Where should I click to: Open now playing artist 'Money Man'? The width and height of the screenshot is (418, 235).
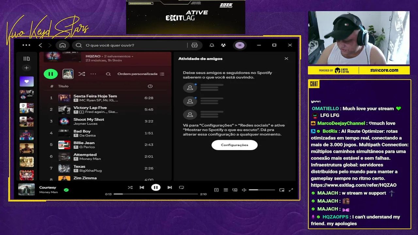point(48,192)
